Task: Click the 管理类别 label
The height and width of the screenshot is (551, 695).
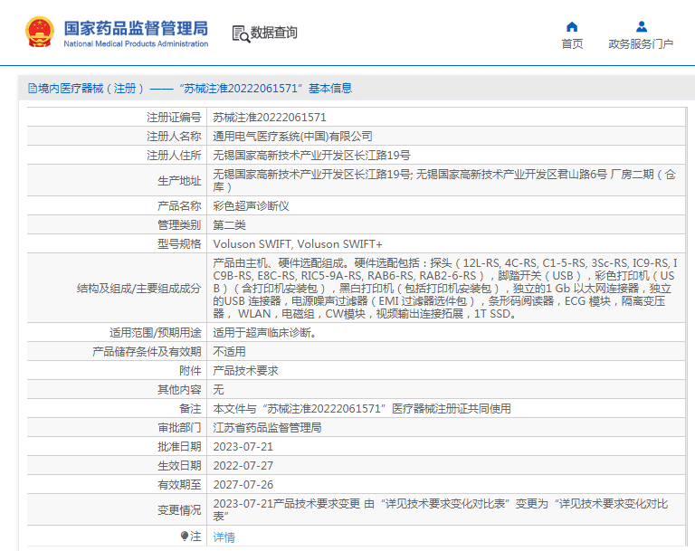Action: 179,225
